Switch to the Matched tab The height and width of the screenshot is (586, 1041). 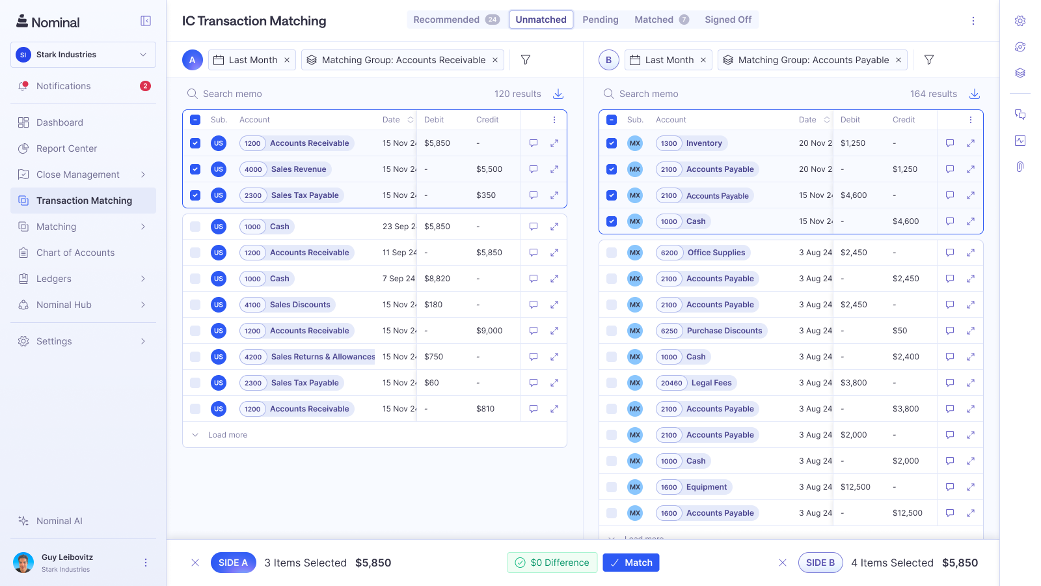click(655, 20)
